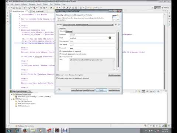Click the New Derby connection icon in tree
This screenshot has height=133, width=177.
[16, 97]
